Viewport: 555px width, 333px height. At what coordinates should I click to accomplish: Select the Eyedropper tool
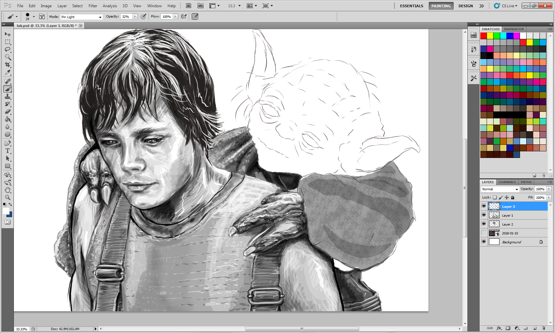[x=8, y=72]
